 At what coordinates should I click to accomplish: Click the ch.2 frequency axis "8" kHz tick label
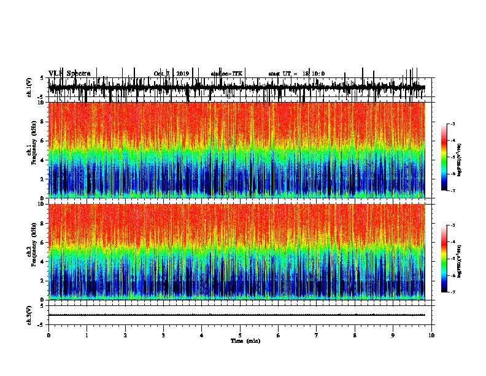click(x=42, y=224)
